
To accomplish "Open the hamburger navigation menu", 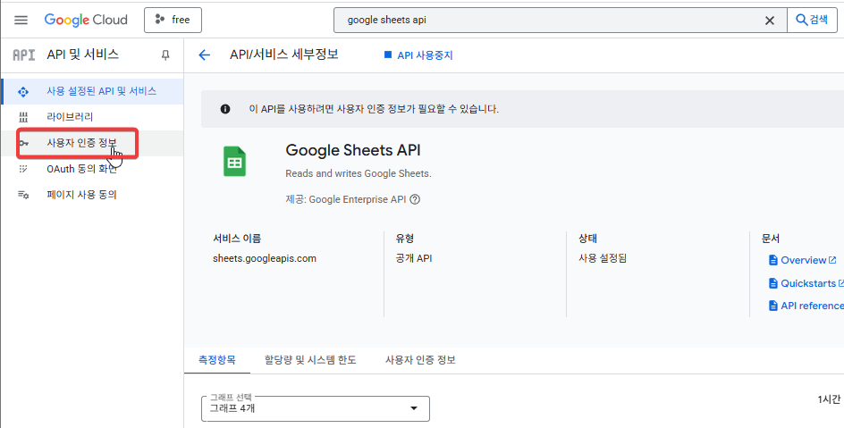I will (21, 21).
